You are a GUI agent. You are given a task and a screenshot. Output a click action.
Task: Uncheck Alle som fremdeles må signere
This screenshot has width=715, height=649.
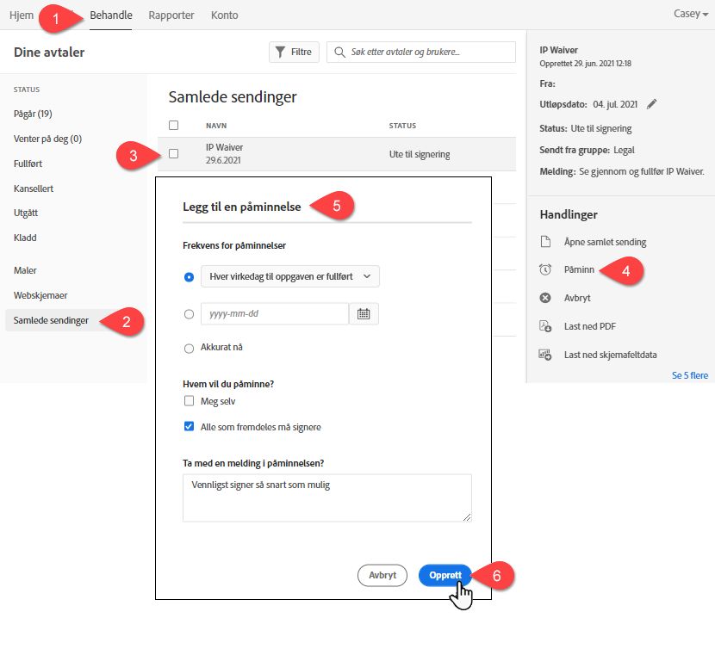coord(189,426)
